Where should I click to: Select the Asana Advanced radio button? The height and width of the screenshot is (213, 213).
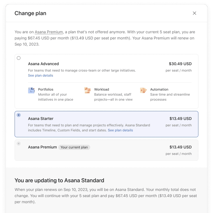click(19, 58)
